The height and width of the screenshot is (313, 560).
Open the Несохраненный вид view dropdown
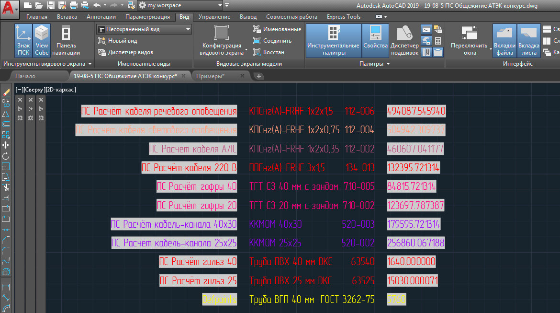[144, 29]
